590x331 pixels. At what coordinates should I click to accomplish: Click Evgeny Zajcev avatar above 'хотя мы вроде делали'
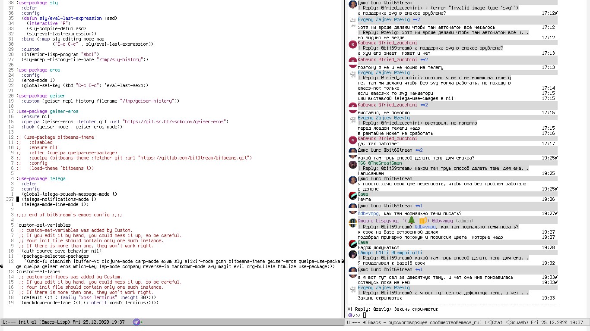point(353,22)
